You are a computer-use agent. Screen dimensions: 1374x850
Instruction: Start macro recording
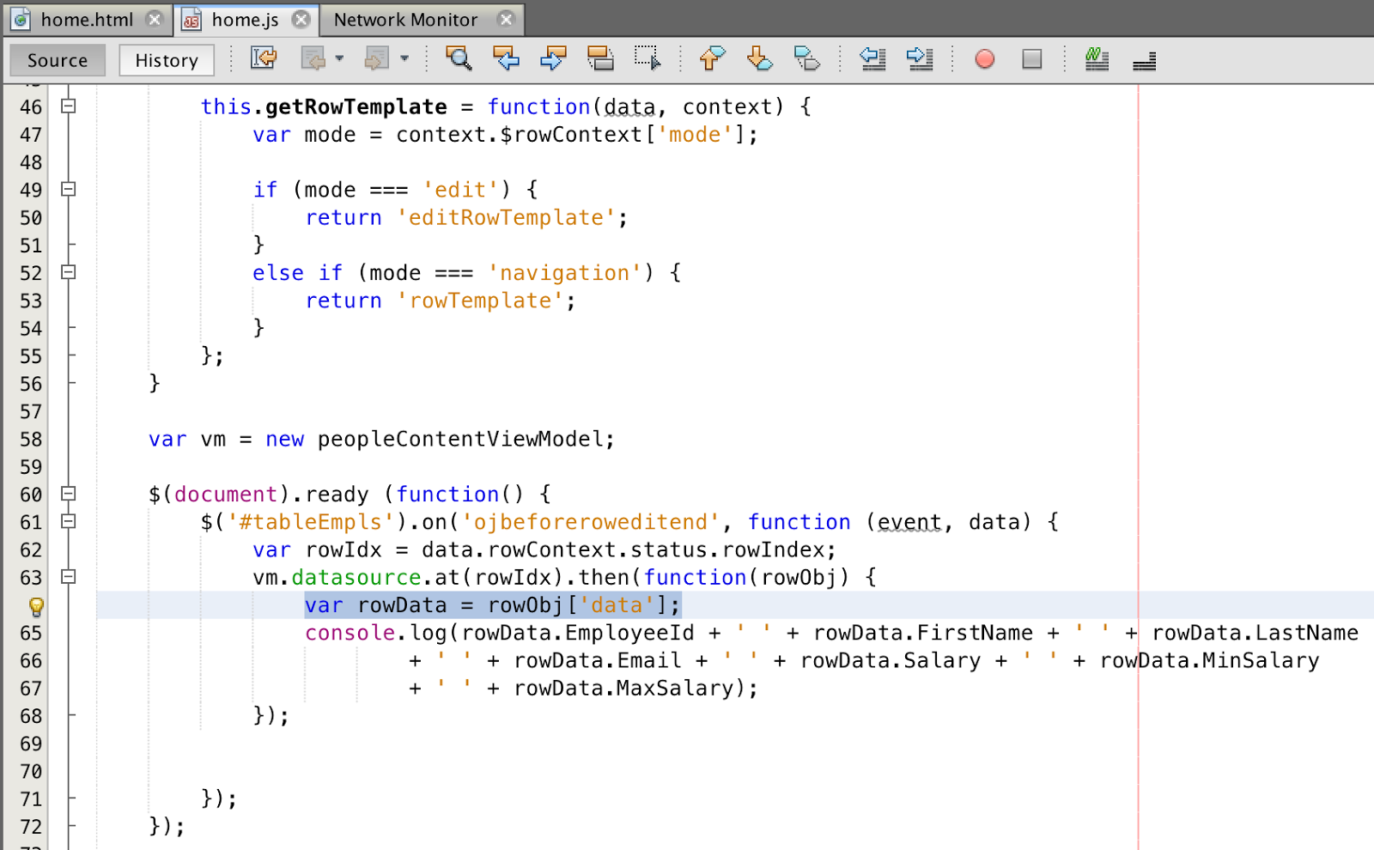pyautogui.click(x=984, y=58)
